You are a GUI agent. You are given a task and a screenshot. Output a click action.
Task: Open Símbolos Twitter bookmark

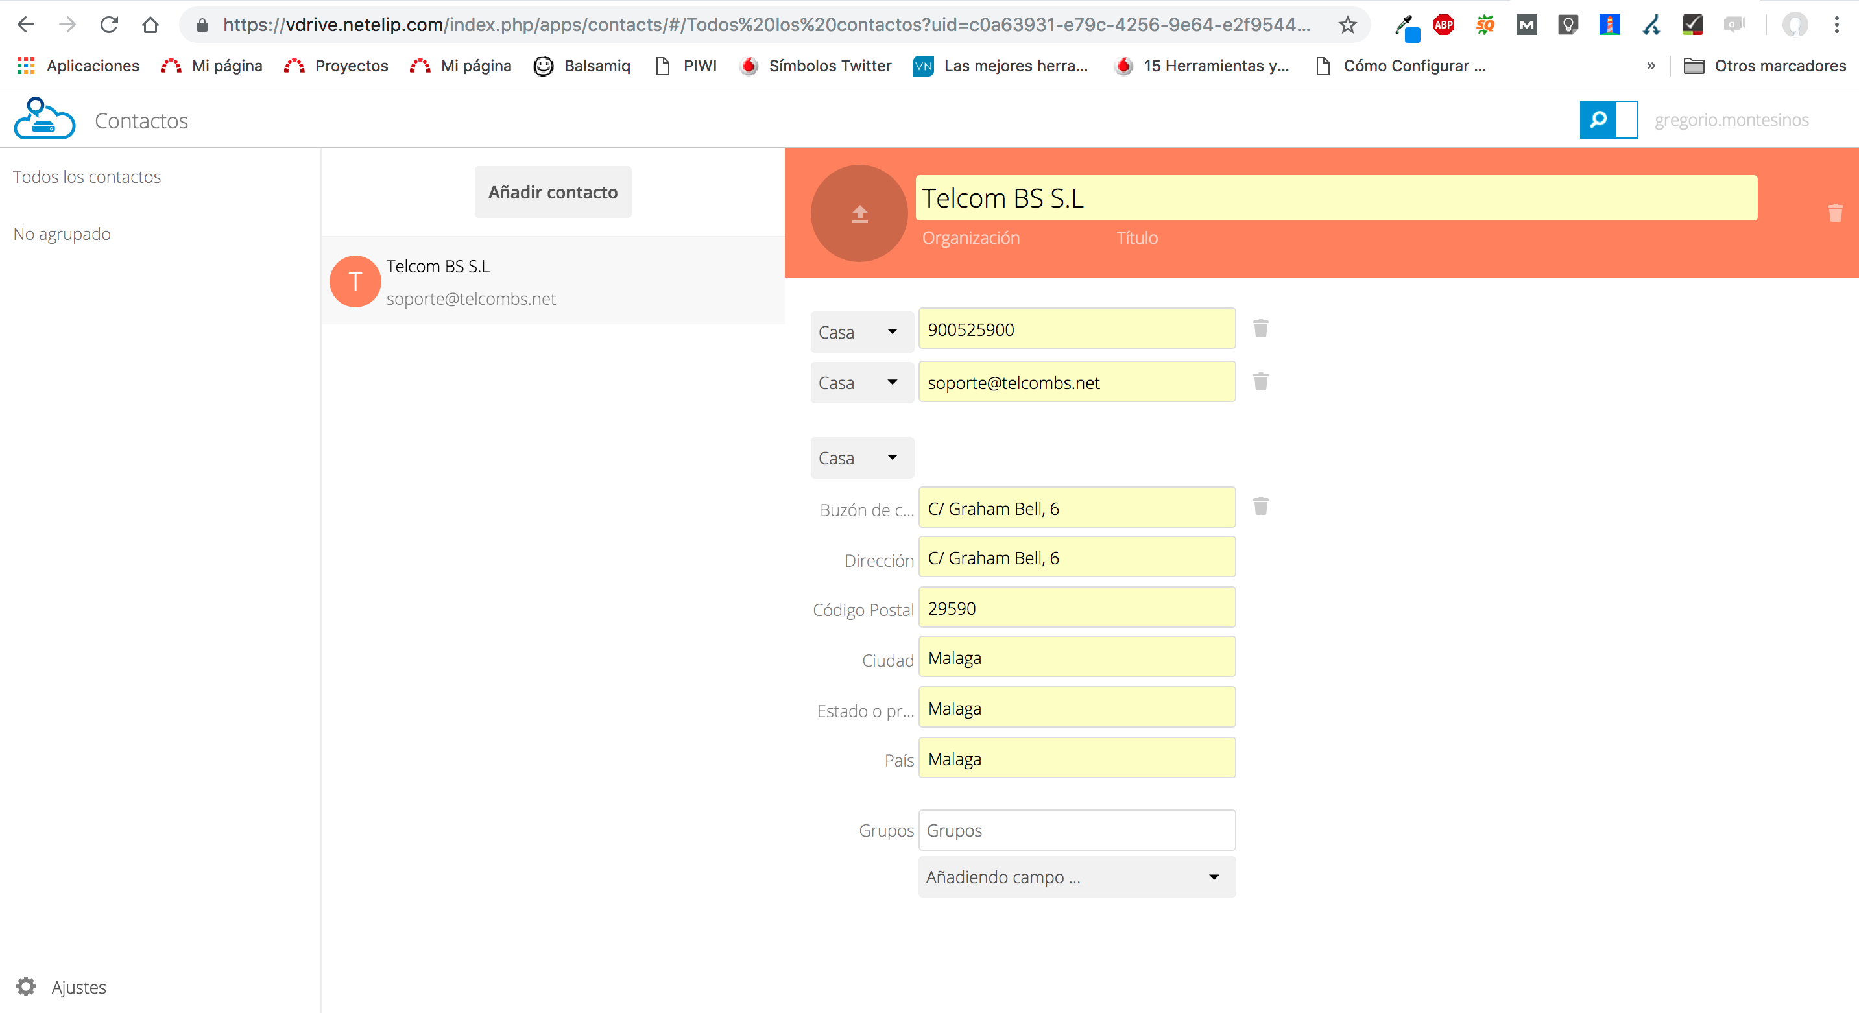pyautogui.click(x=816, y=66)
